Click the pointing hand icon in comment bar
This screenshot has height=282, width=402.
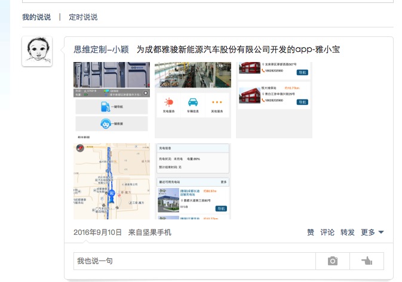(367, 261)
